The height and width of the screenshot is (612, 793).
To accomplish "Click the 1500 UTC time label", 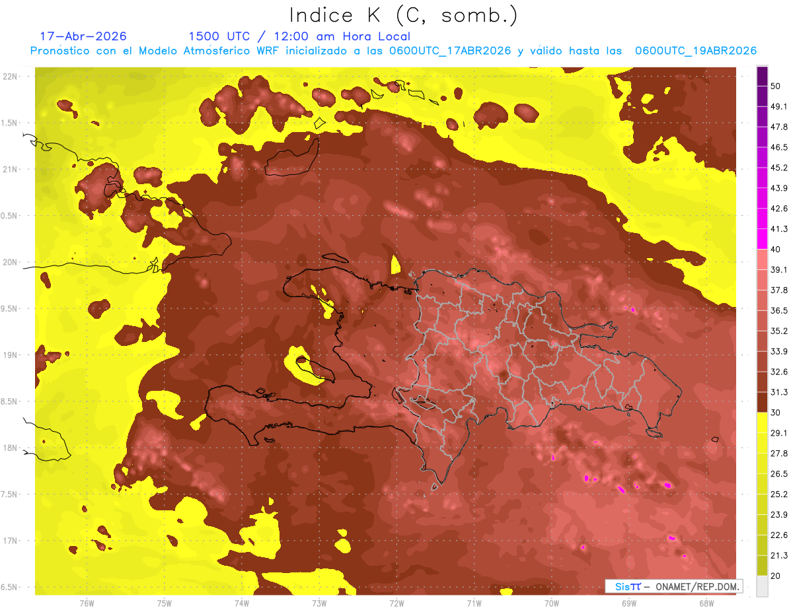I will click(x=219, y=36).
